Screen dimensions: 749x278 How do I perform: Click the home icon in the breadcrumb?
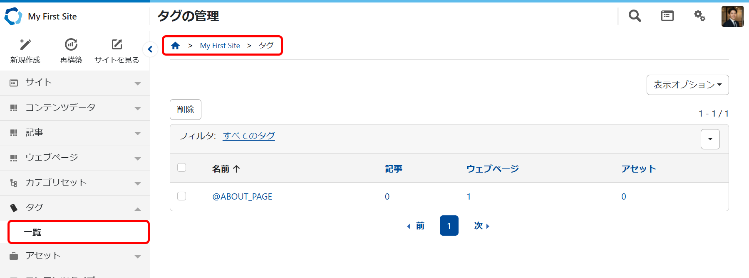[x=175, y=45]
